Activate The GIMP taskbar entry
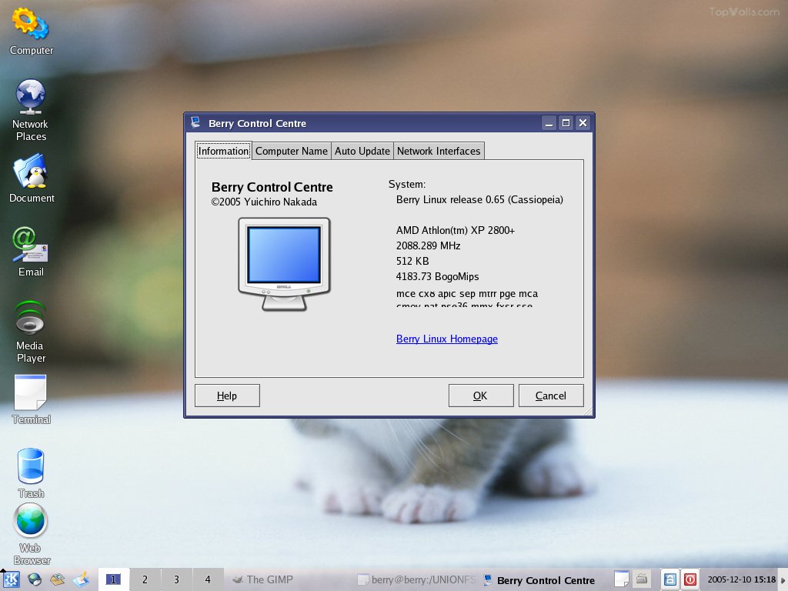 click(289, 579)
